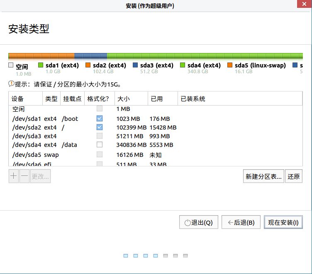Click the first blue progress step indicator
This screenshot has height=274, width=312.
(126, 256)
